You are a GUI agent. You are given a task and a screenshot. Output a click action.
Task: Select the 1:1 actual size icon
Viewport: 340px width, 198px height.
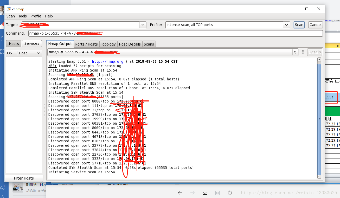[217, 193]
